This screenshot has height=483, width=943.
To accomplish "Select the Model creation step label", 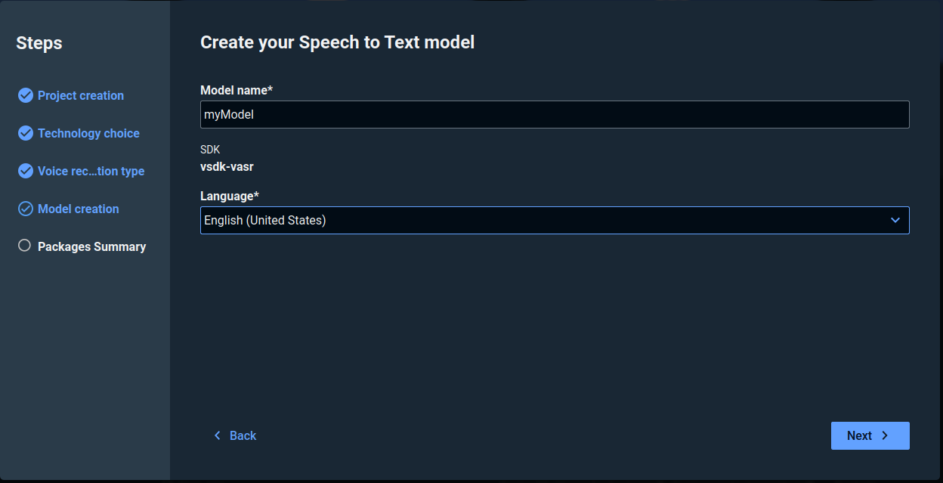I will 79,209.
